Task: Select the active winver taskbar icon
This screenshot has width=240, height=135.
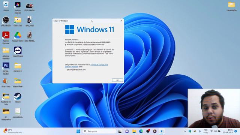Action: (162, 131)
